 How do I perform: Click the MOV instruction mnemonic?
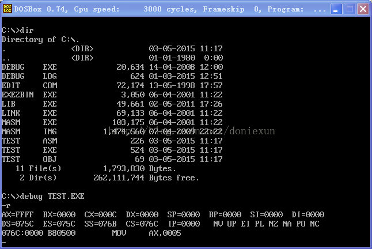(x=119, y=233)
